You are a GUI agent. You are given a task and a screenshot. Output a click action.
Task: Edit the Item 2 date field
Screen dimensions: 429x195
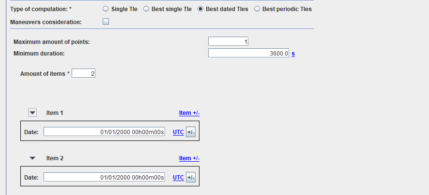(104, 178)
